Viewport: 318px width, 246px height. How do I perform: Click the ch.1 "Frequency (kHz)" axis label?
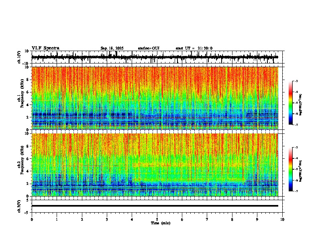click(22, 93)
